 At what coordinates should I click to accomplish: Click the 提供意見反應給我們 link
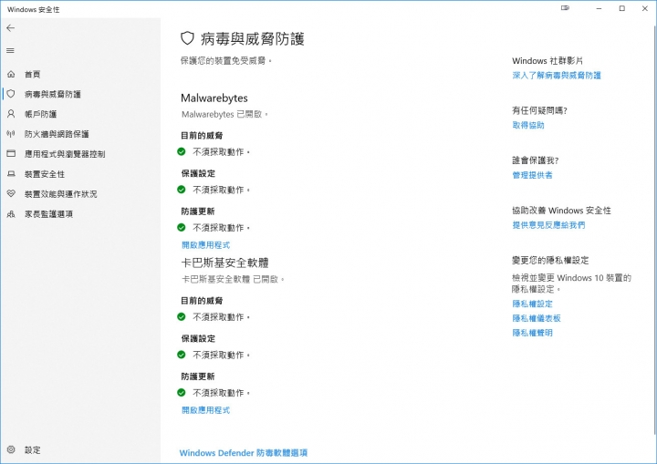click(548, 225)
